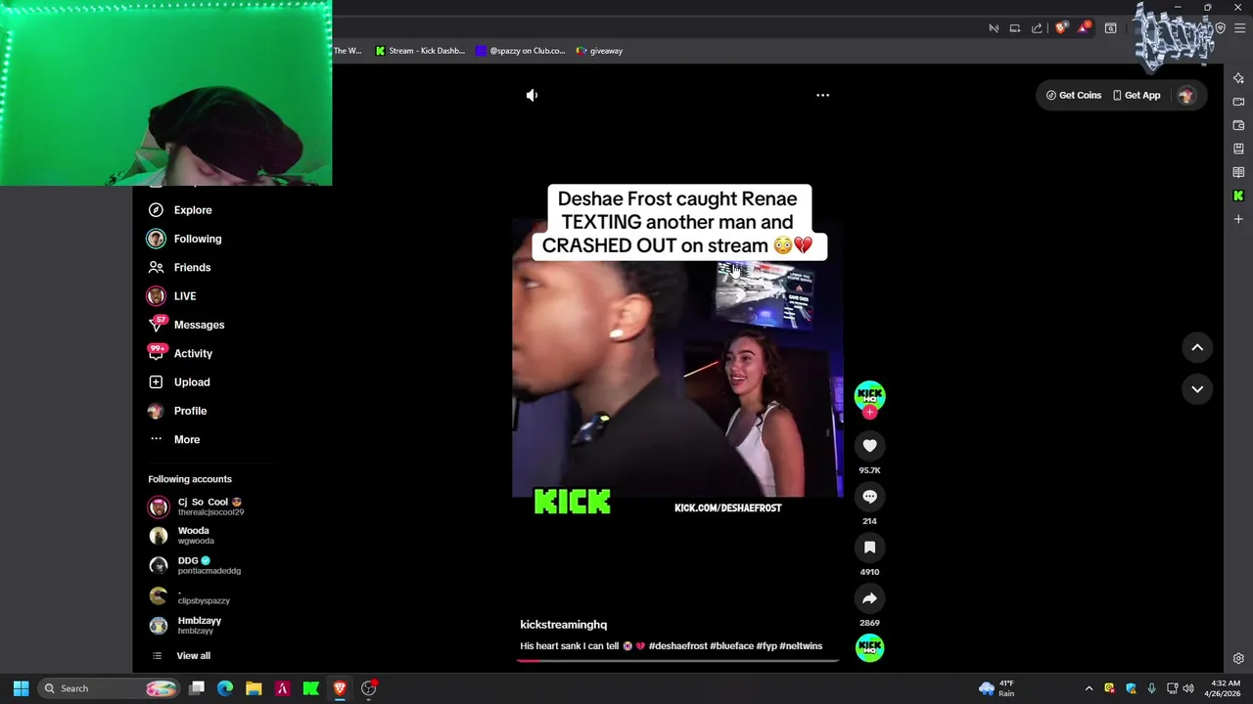Click Get Coins button
This screenshot has width=1253, height=704.
(x=1074, y=95)
